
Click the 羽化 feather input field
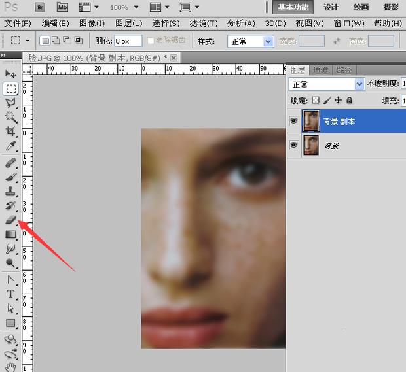[128, 41]
